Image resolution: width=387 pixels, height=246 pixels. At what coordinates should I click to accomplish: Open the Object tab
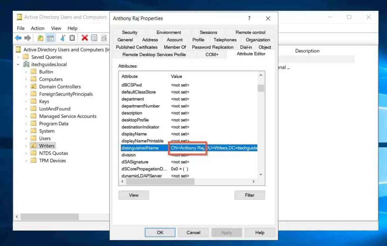(264, 47)
